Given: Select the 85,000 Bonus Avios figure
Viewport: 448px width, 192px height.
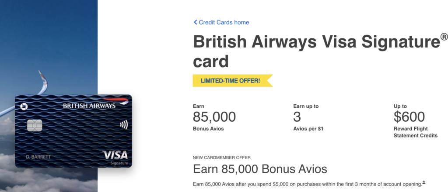Looking at the screenshot, I should 214,117.
